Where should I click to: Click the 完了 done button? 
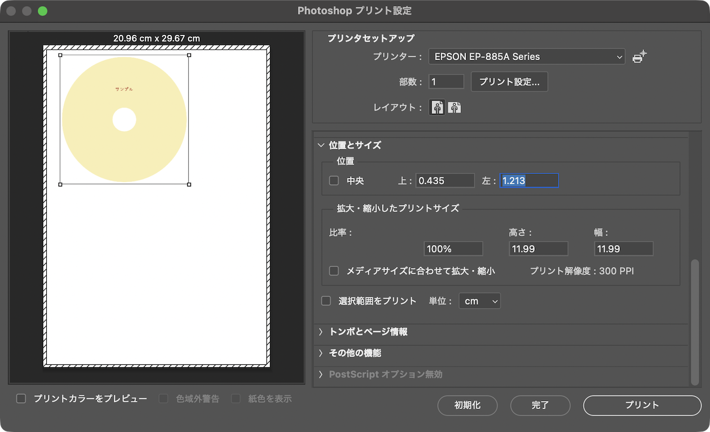pos(540,405)
